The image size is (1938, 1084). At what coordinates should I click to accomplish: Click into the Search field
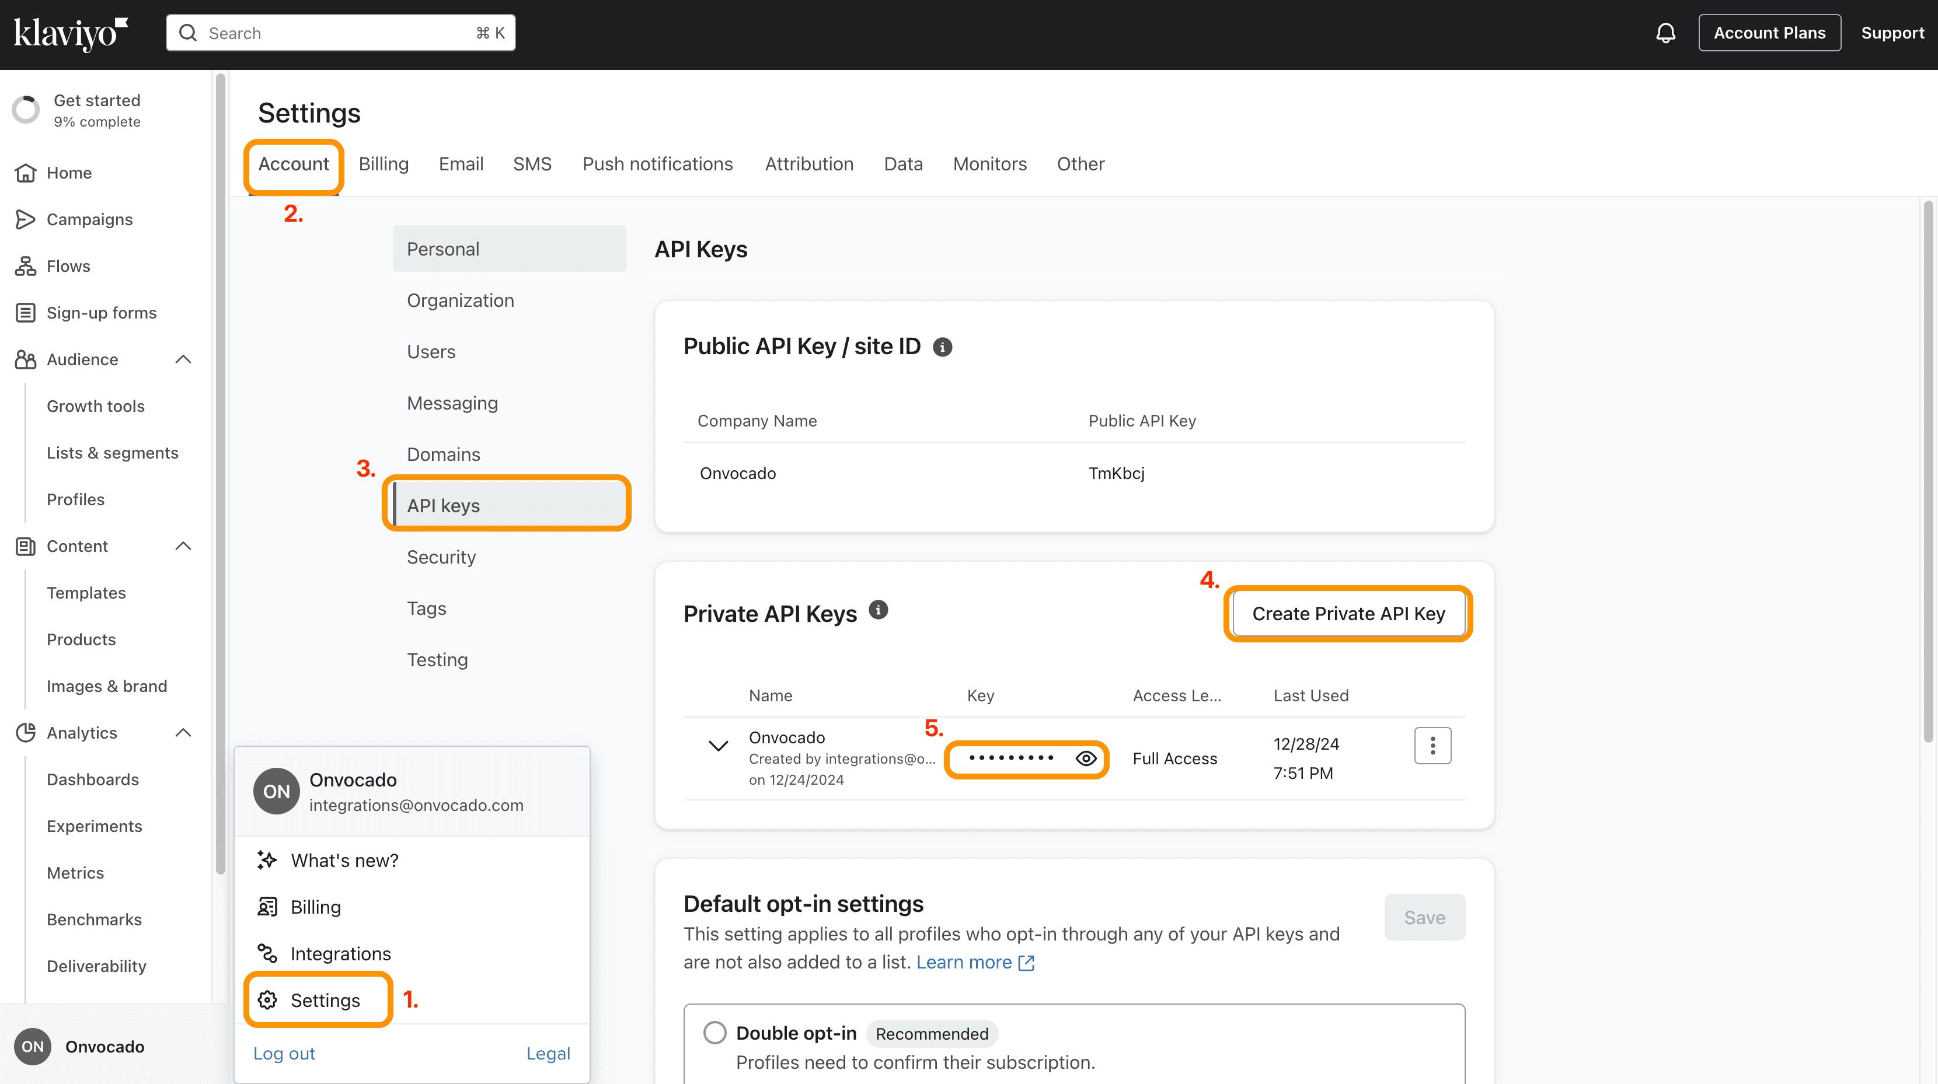[341, 33]
